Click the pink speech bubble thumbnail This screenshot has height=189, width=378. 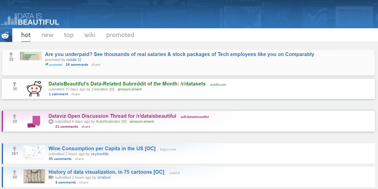click(34, 122)
